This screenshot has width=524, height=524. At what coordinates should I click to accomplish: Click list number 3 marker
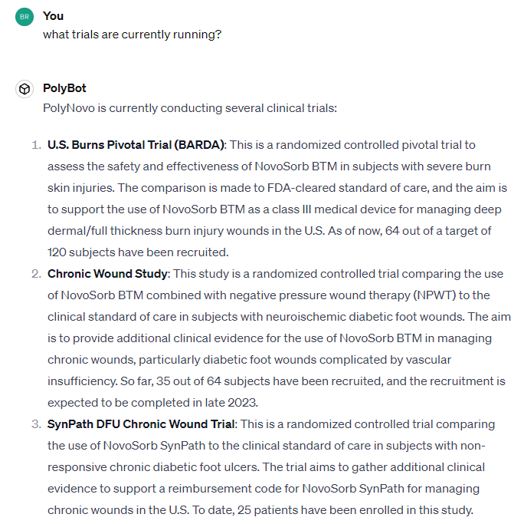click(x=36, y=424)
